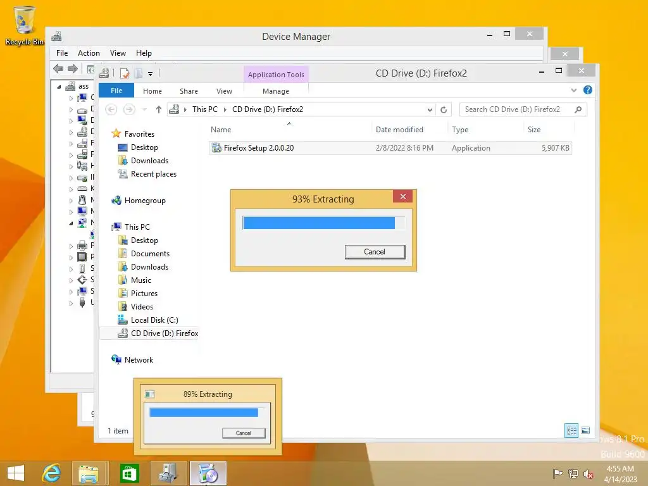Open the View menu in Device Manager

(118, 53)
